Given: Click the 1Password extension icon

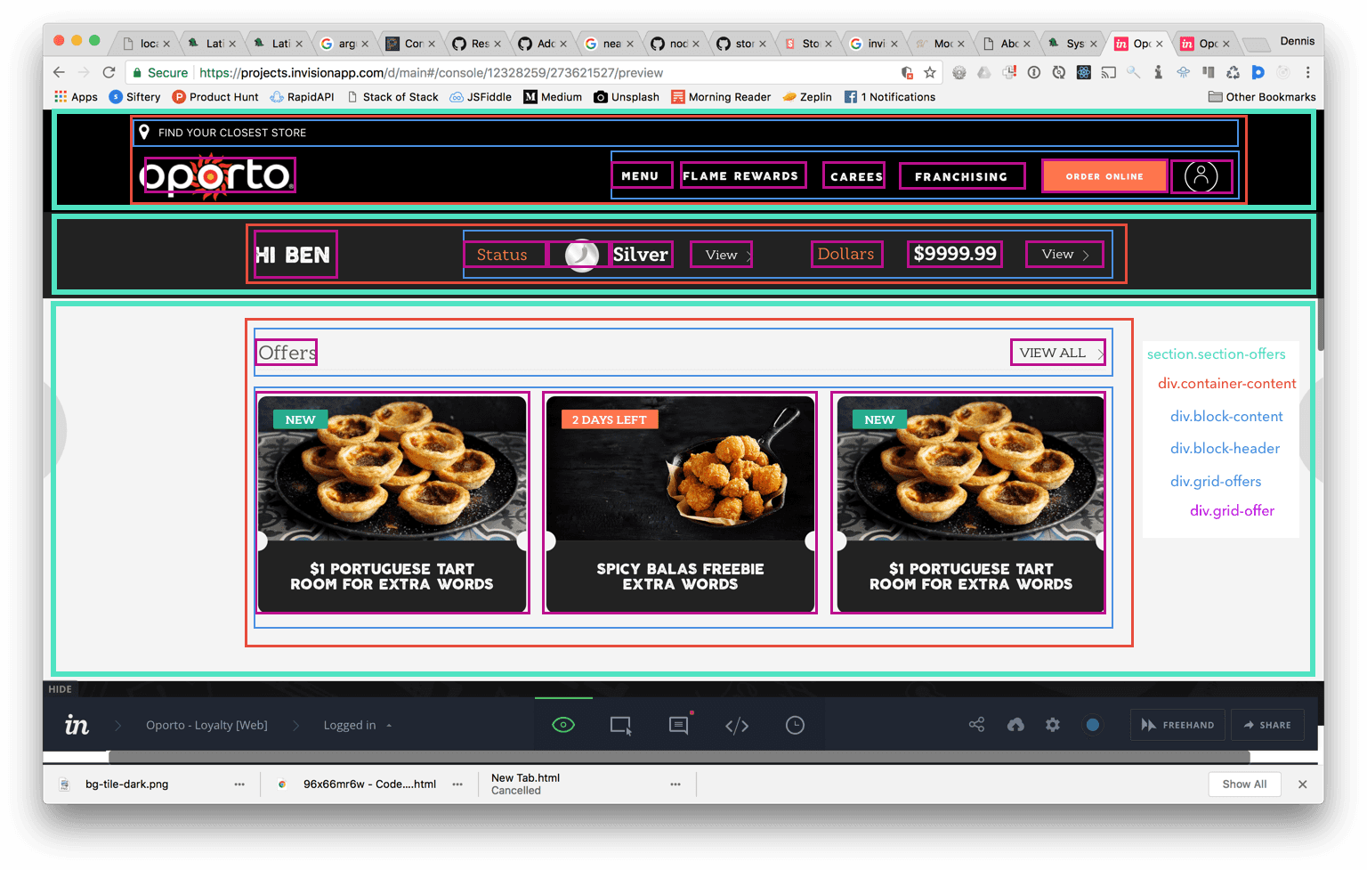Looking at the screenshot, I should [x=1034, y=72].
